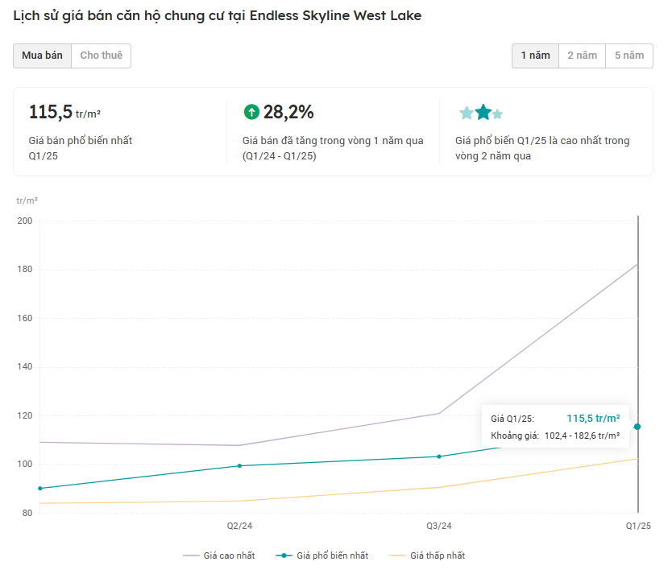Click the text about giá cao nhất trong vòng 2 năm
This screenshot has width=672, height=574.
pos(542,148)
